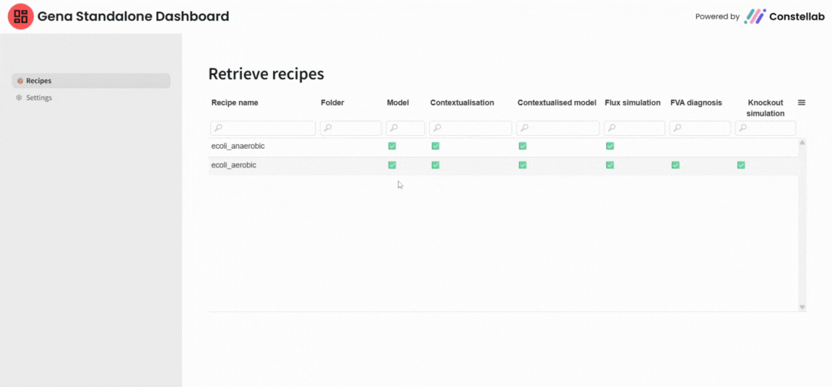This screenshot has height=387, width=832.
Task: Click the magnifier icon in Folder filter
Action: coord(327,129)
